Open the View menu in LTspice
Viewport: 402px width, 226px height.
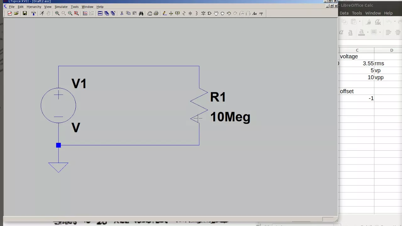(48, 7)
